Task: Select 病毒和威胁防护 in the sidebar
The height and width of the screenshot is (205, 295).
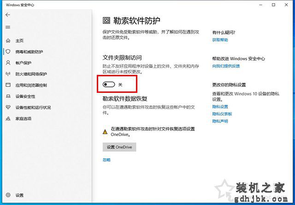Action: tap(29, 52)
